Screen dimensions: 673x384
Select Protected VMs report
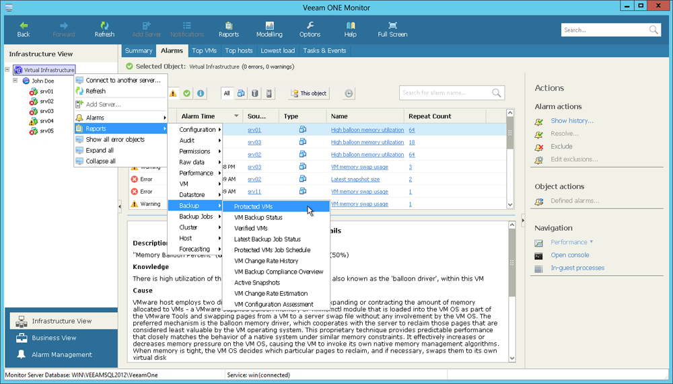(276, 206)
